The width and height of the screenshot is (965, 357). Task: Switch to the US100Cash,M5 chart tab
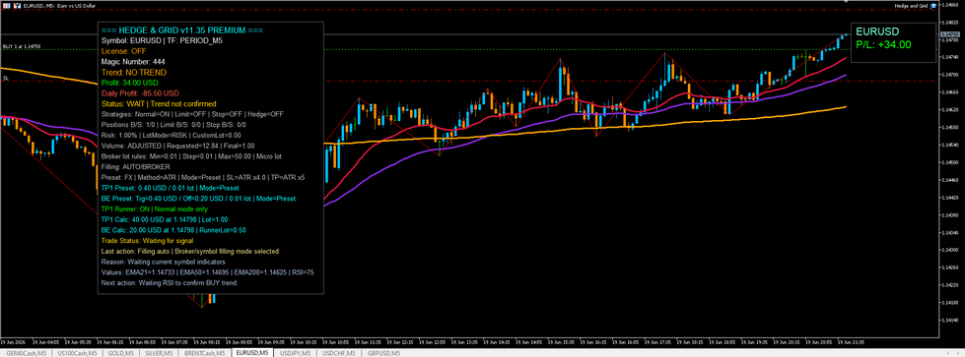click(76, 353)
